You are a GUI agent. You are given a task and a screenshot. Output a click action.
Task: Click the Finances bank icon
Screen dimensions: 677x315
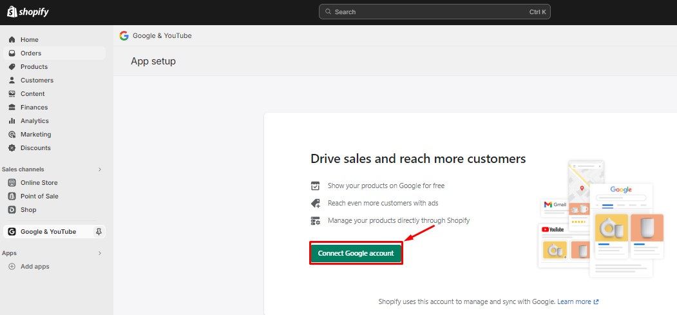pos(12,108)
